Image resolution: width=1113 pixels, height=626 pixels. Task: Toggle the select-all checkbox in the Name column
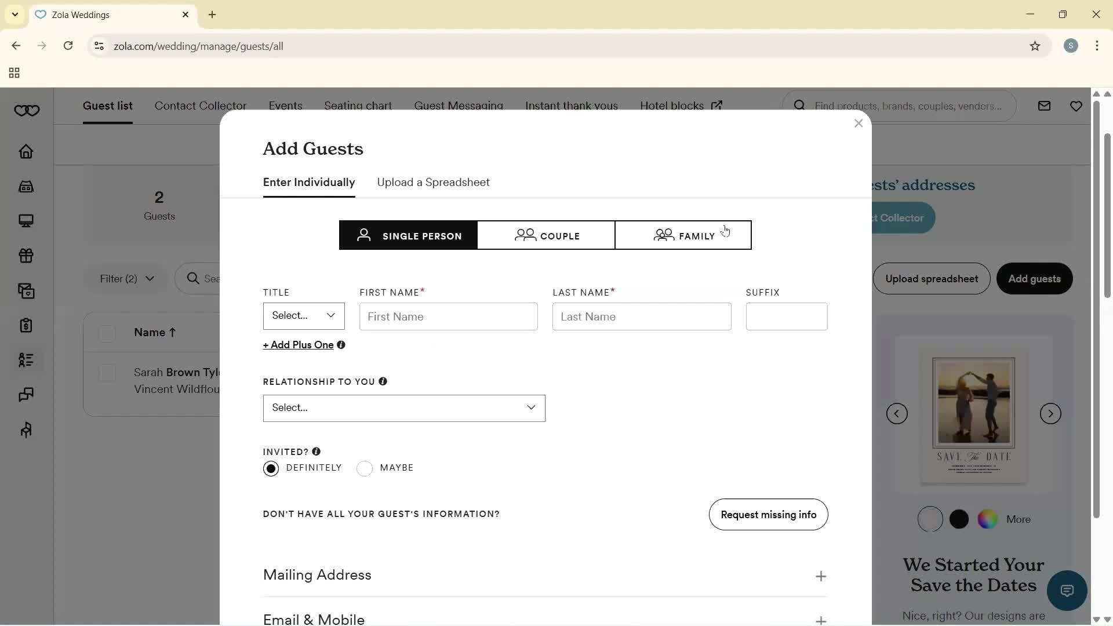coord(107,333)
